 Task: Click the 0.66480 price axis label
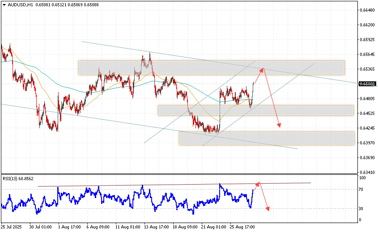pyautogui.click(x=367, y=10)
